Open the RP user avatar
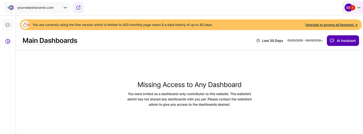 [x=348, y=8]
